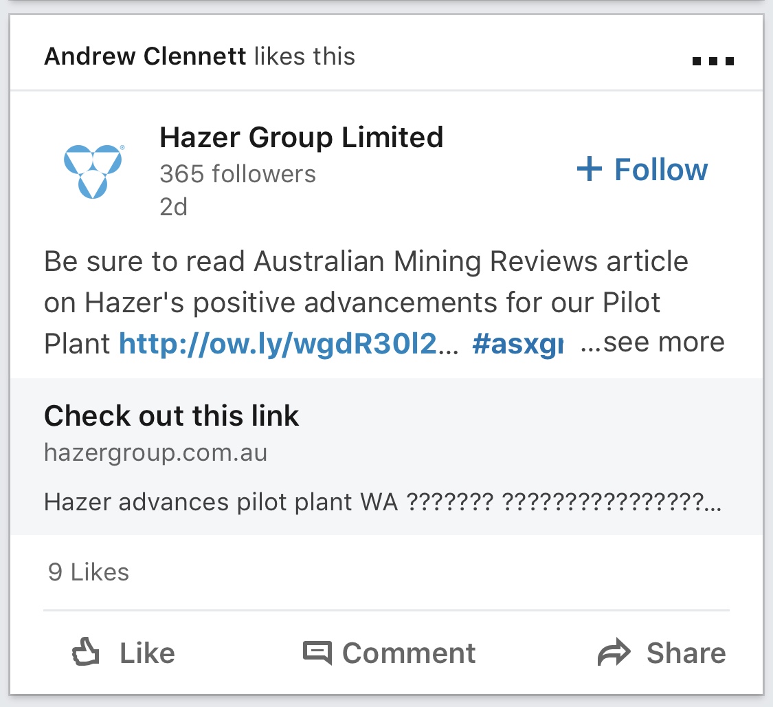This screenshot has width=773, height=707.
Task: Click the Hazer advances pilot plant description
Action: (383, 502)
